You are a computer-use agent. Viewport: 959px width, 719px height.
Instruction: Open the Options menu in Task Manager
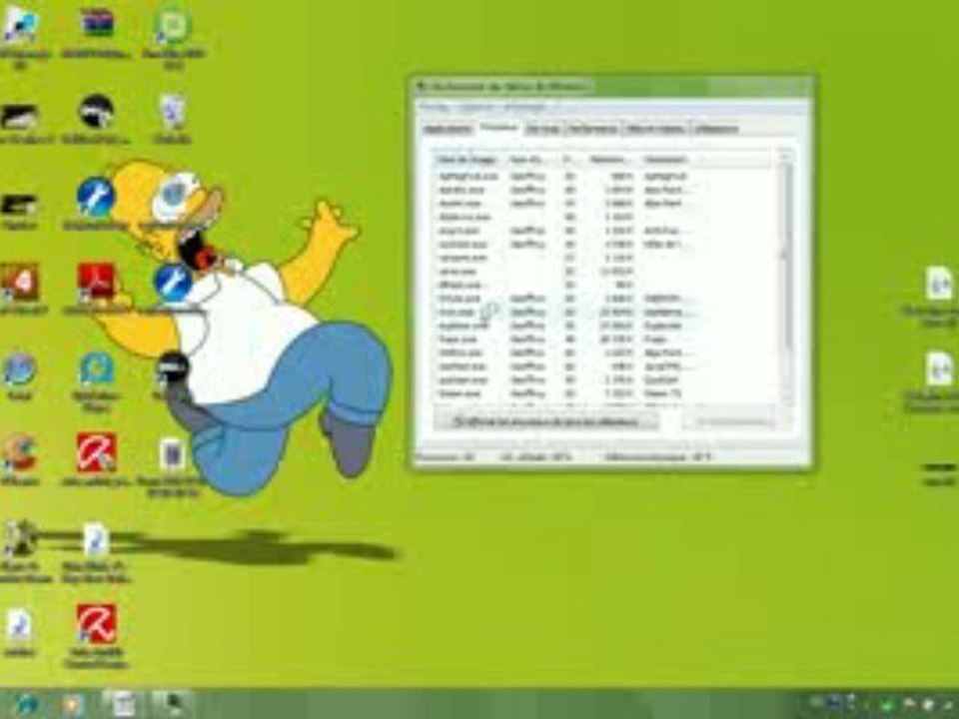coord(477,108)
